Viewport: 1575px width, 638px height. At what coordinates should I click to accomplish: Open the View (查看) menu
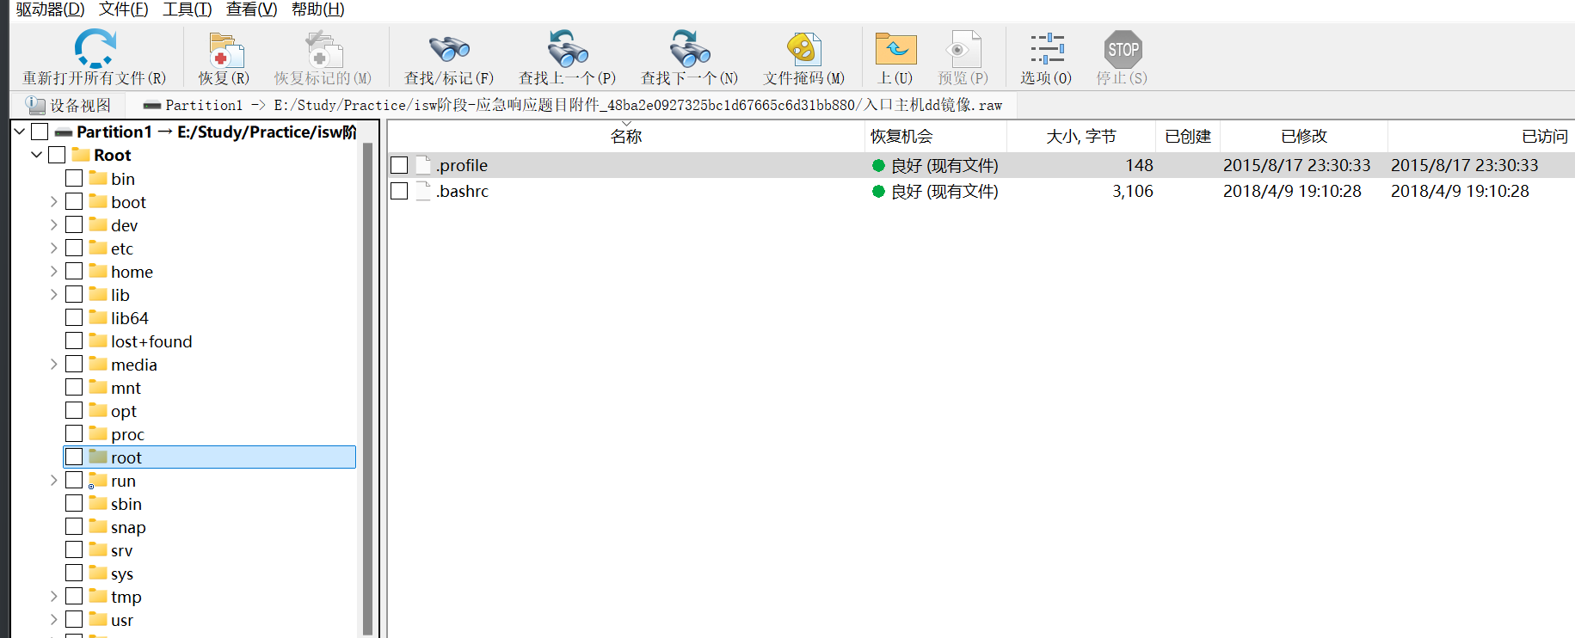pyautogui.click(x=251, y=9)
